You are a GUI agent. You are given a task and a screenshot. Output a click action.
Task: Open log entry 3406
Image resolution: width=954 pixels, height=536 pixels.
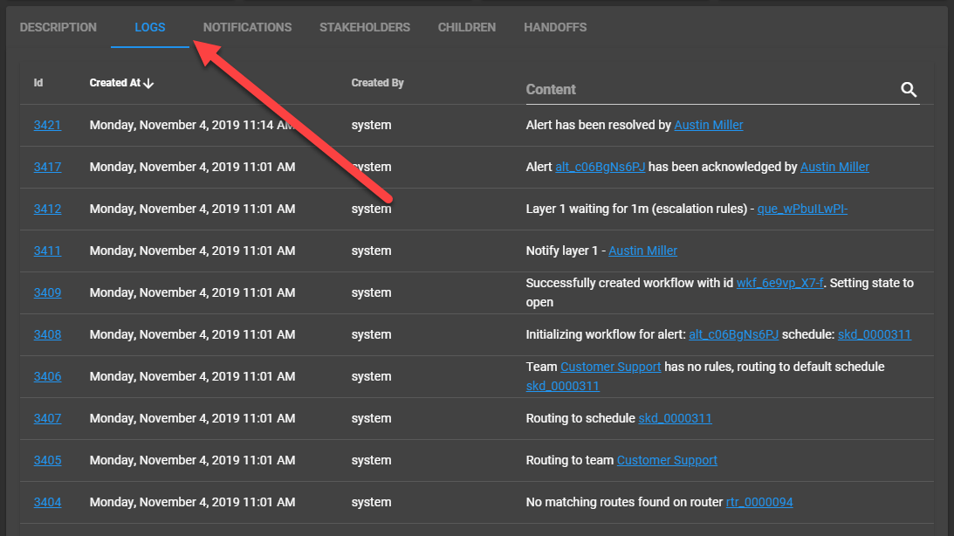[47, 377]
